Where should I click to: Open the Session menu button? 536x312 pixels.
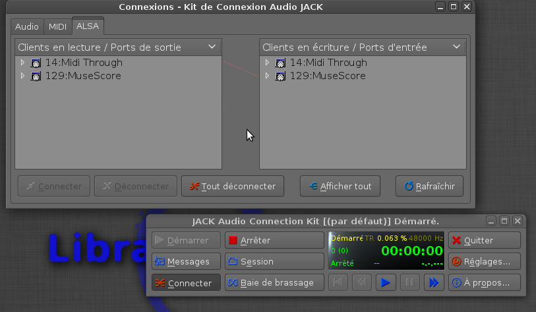click(x=274, y=261)
